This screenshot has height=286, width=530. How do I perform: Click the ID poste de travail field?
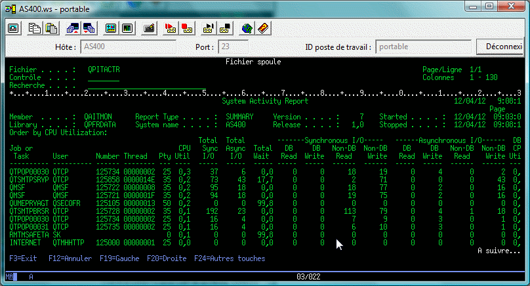423,47
